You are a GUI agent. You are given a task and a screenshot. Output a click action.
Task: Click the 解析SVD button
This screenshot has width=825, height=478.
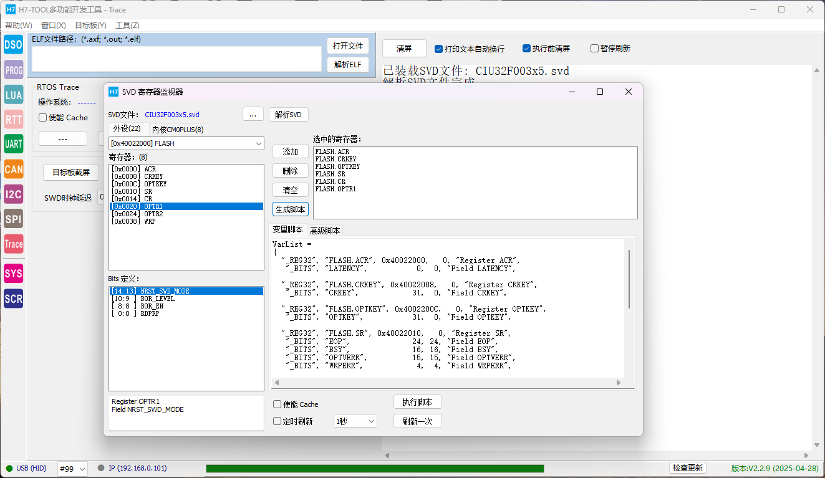click(x=288, y=115)
